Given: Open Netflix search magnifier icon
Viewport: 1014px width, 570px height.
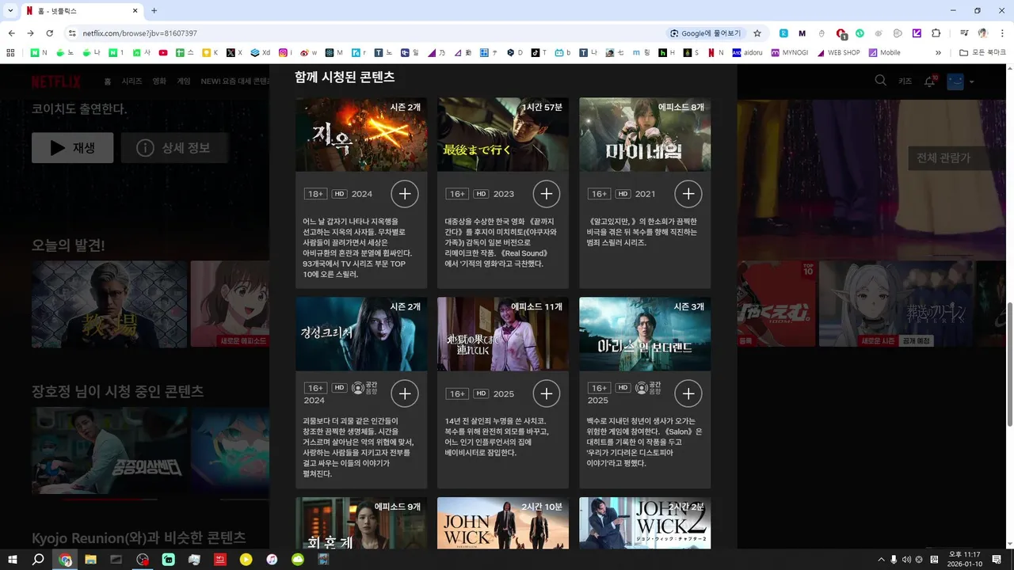Looking at the screenshot, I should pyautogui.click(x=880, y=81).
